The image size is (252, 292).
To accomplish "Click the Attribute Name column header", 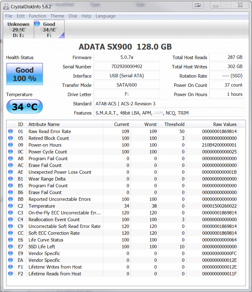I will (x=44, y=124).
